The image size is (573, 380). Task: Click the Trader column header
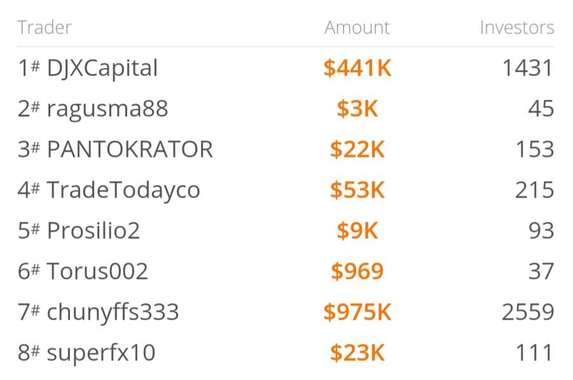click(45, 28)
